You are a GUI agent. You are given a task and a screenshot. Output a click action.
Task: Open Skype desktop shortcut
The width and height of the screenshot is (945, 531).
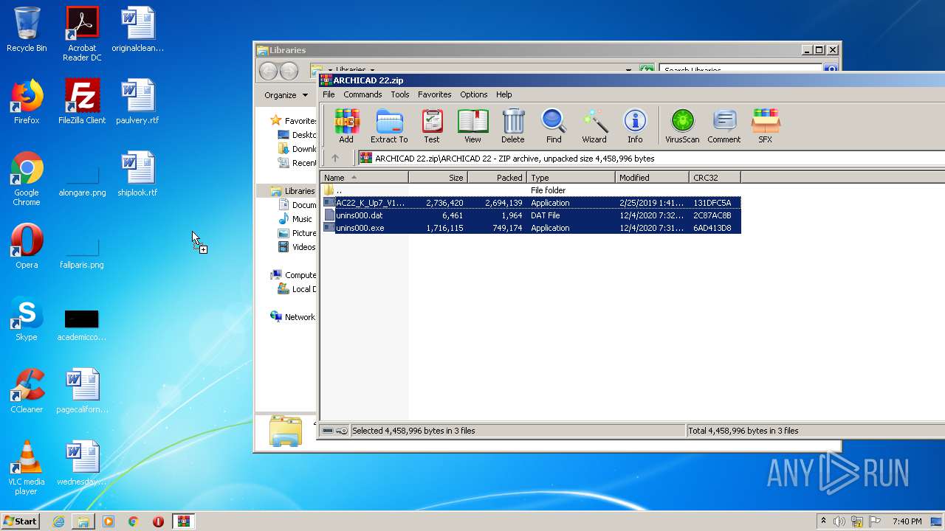point(27,319)
